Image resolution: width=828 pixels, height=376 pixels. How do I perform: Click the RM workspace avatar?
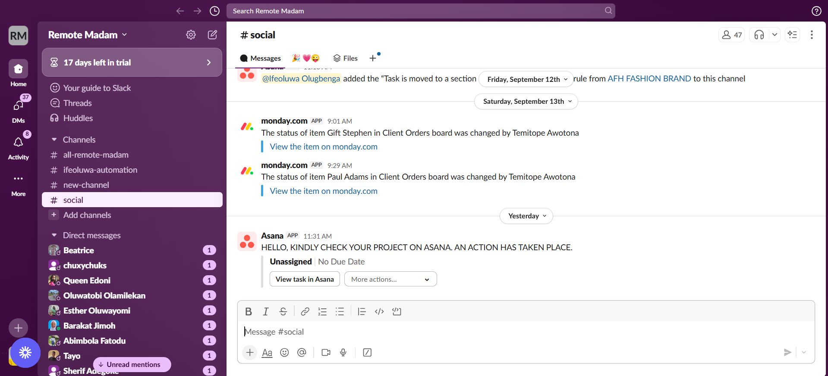pyautogui.click(x=18, y=35)
